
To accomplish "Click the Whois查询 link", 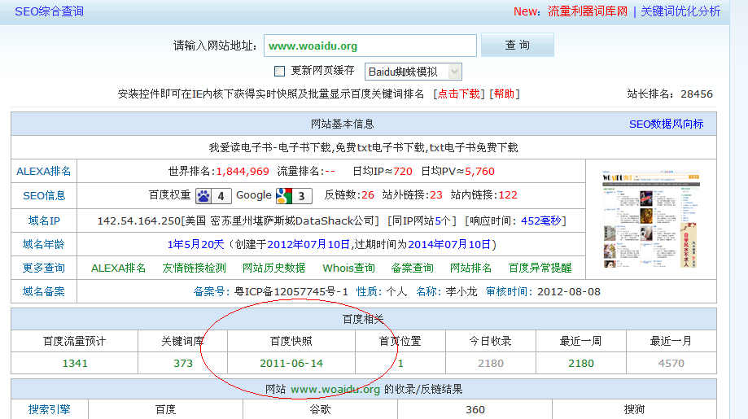I will 348,268.
